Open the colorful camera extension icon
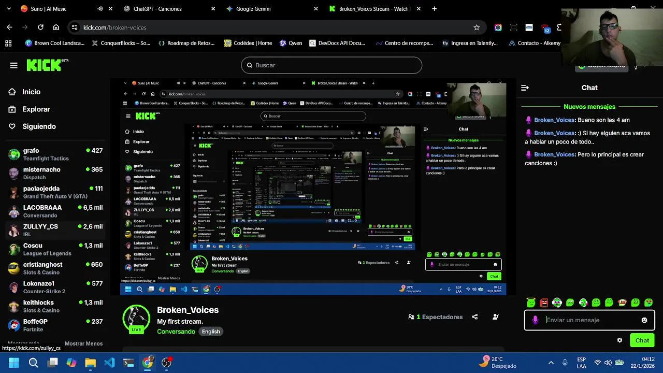Image resolution: width=663 pixels, height=373 pixels. 498,27
